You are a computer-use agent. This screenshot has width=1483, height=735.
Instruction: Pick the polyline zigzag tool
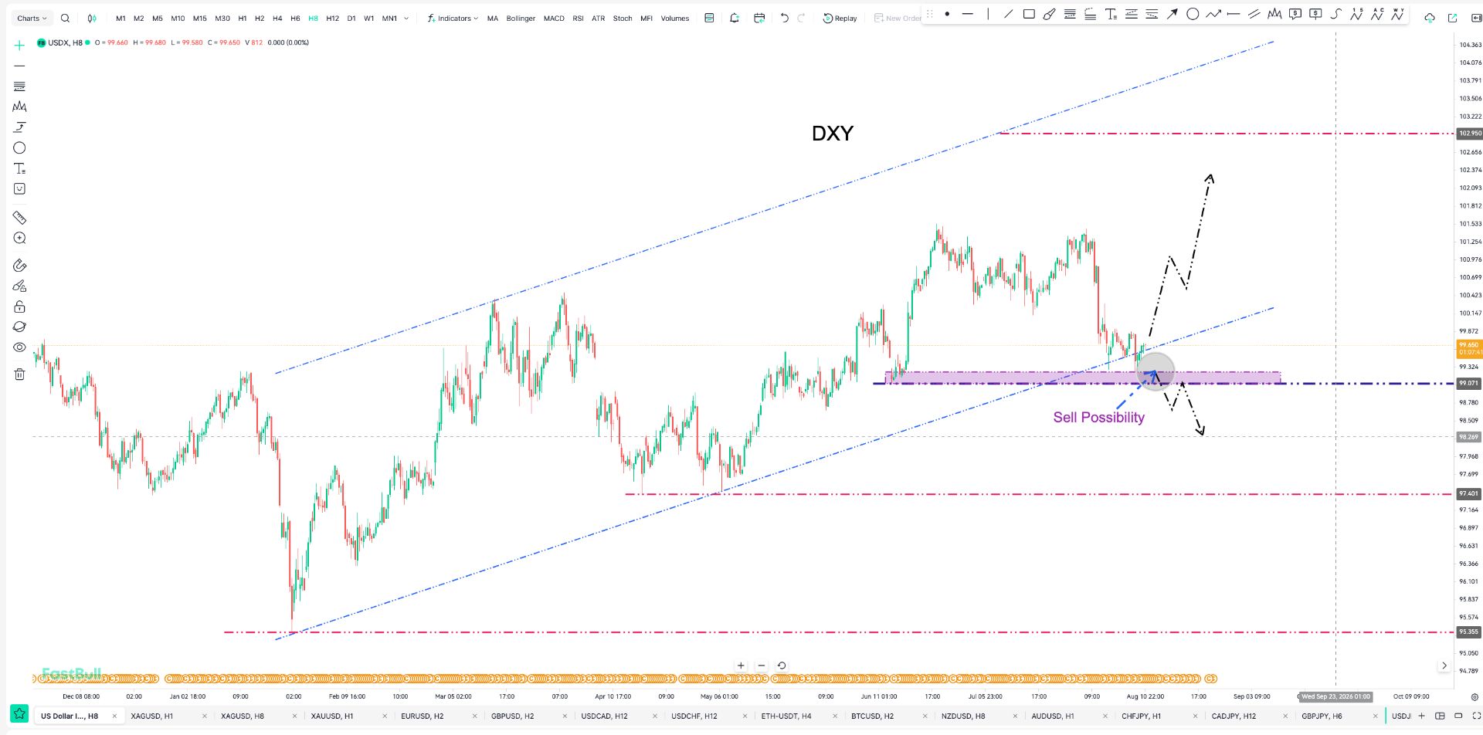coord(1213,14)
